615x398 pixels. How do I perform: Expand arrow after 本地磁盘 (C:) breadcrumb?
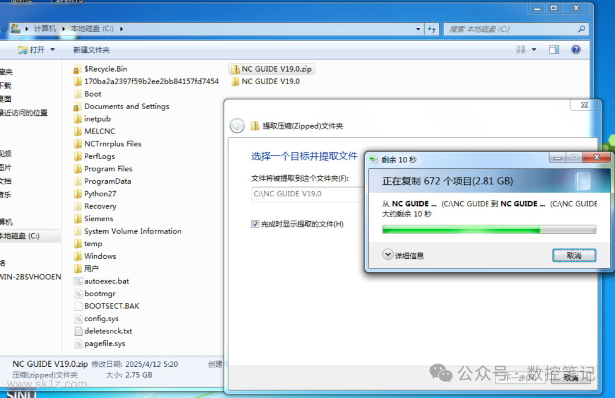[122, 28]
